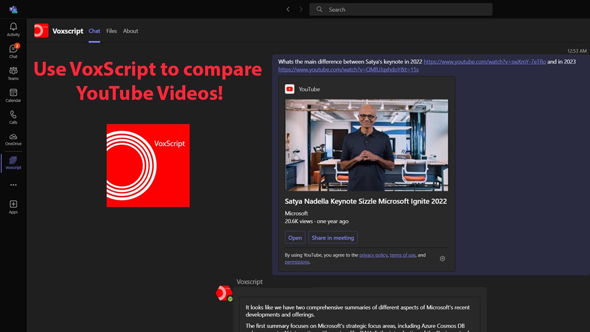This screenshot has height=332, width=590.
Task: Click the Voxscript bot avatar
Action: [x=224, y=293]
